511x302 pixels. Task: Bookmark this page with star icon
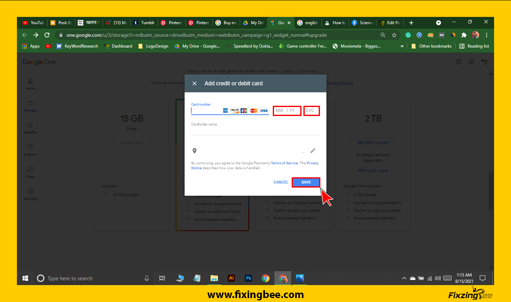(394, 35)
